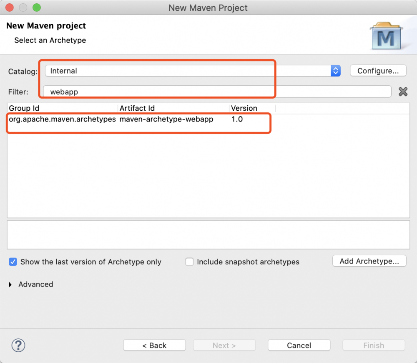Viewport: 417px width, 363px height.
Task: Sort by the Version column header
Action: (x=252, y=108)
